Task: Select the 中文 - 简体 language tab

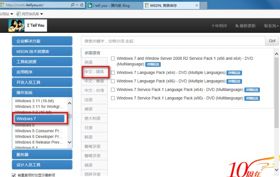Action: 94,72
